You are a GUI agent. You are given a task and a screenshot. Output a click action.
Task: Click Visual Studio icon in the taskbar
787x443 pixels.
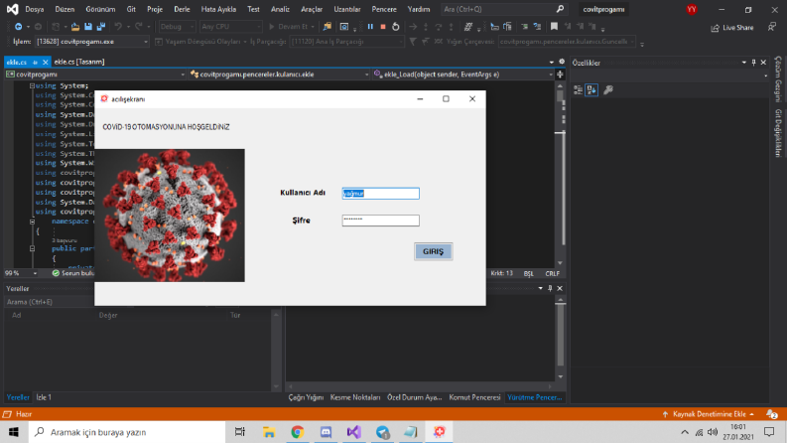(354, 432)
